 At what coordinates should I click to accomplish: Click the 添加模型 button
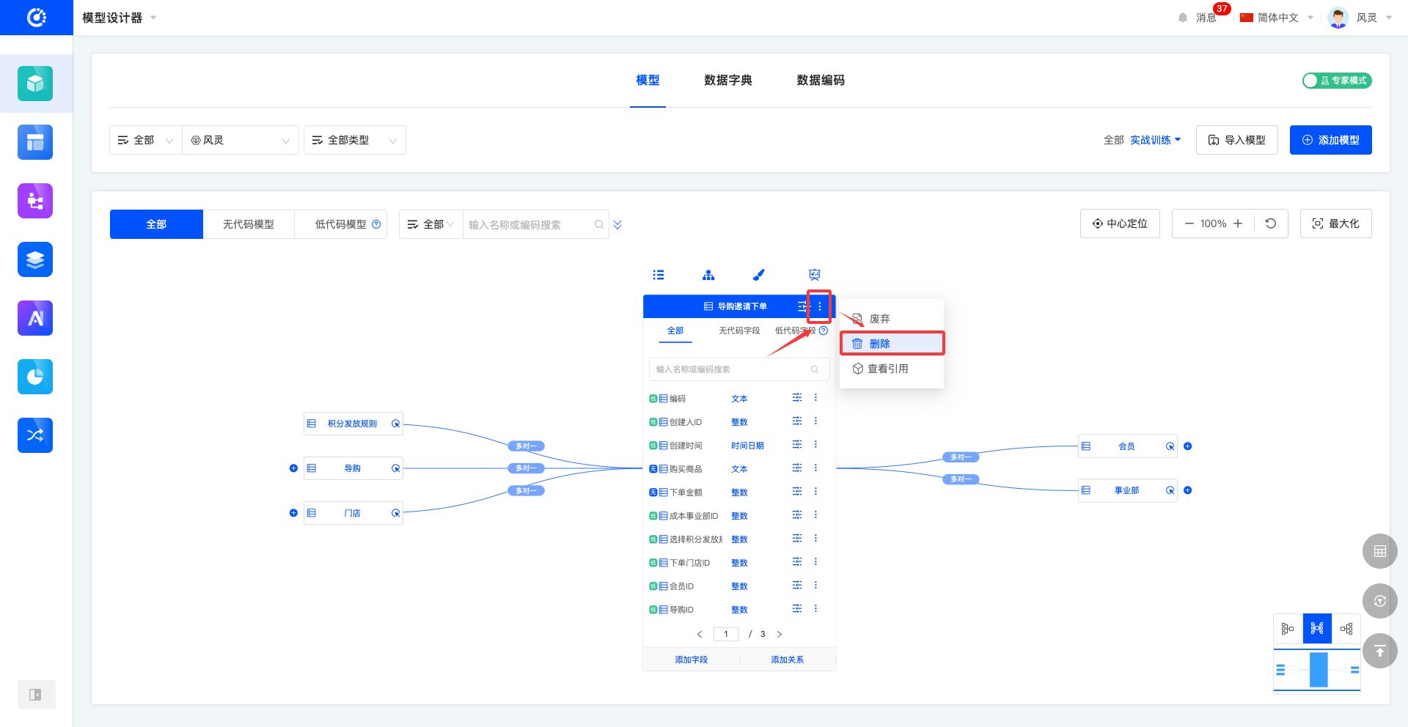coord(1331,140)
